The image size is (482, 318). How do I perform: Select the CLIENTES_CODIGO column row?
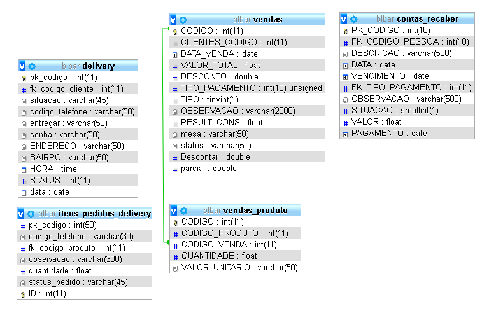tap(247, 42)
